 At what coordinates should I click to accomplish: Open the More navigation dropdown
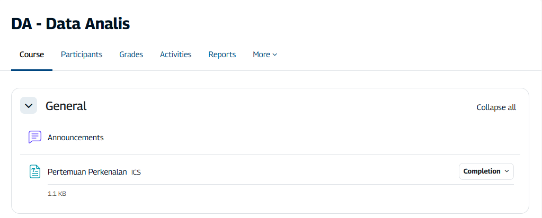coord(264,54)
